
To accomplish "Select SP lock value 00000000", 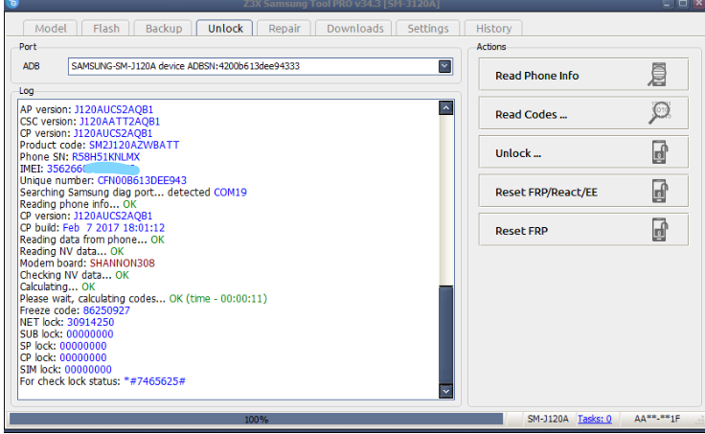I will [83, 346].
